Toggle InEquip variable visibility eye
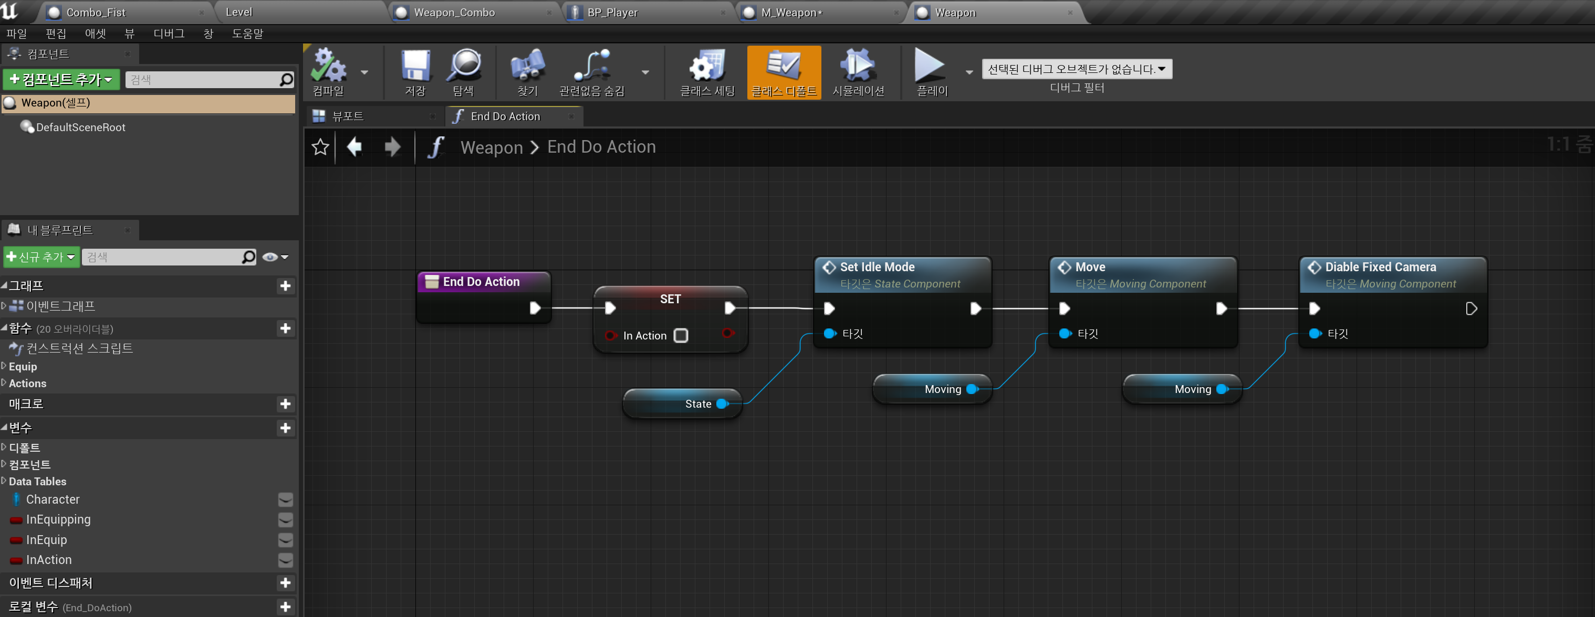The width and height of the screenshot is (1595, 617). (286, 540)
